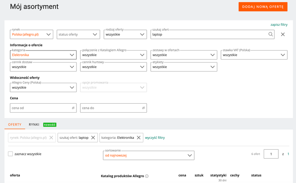The height and width of the screenshot is (183, 296).
Task: Click the search magnifier icon in szukaj ofert
Action: (270, 34)
